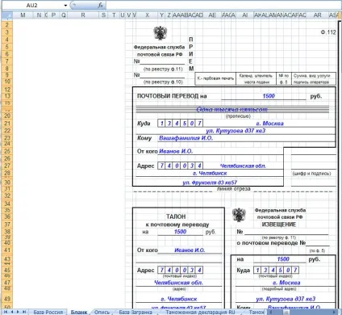
Task: Click the 'линия отреза' label
Action: point(234,189)
